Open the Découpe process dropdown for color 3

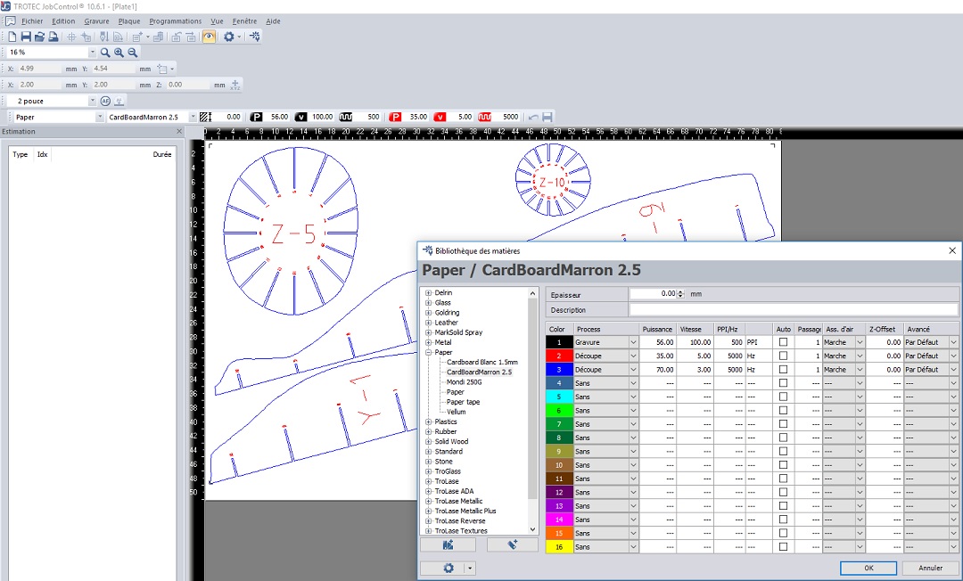point(633,369)
